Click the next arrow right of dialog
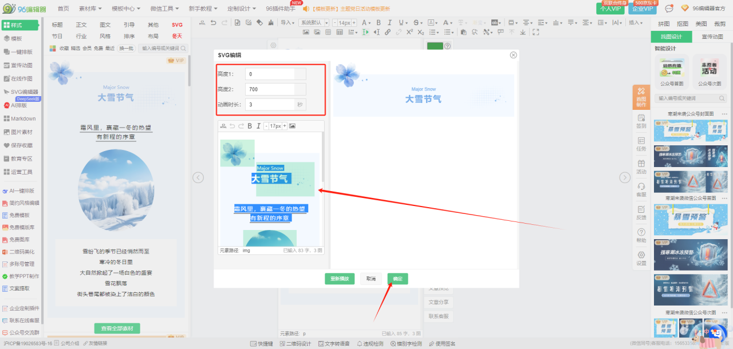 tap(625, 177)
